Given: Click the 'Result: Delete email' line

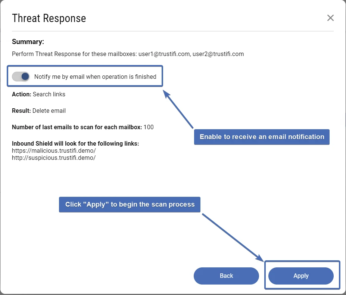Looking at the screenshot, I should tap(39, 111).
